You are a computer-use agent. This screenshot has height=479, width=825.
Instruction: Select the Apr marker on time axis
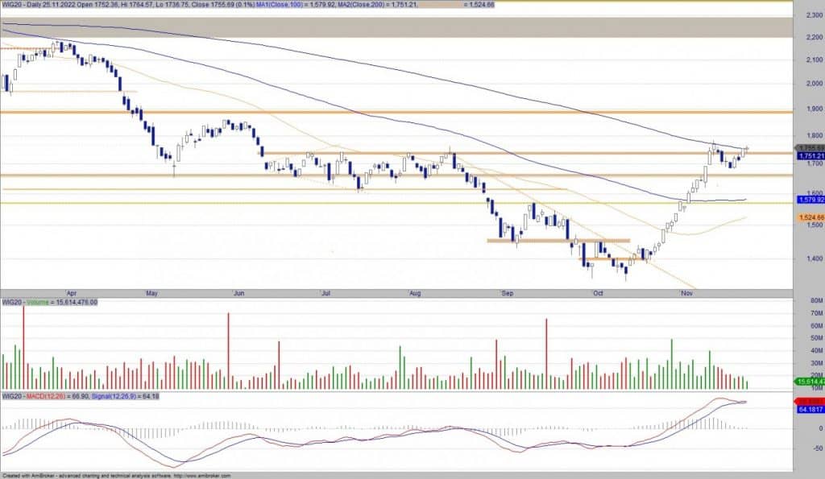pos(73,295)
